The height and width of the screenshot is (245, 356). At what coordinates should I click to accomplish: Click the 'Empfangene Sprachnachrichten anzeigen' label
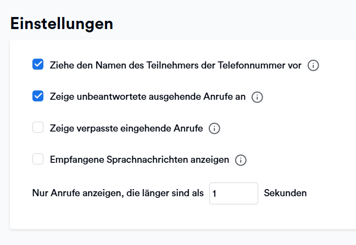(x=139, y=161)
